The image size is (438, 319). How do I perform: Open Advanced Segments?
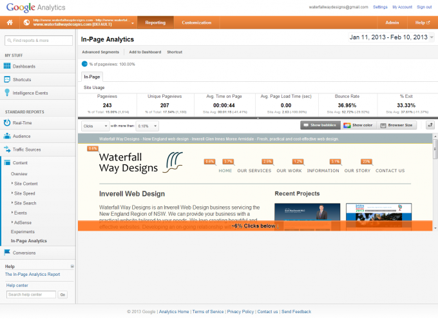pyautogui.click(x=100, y=52)
